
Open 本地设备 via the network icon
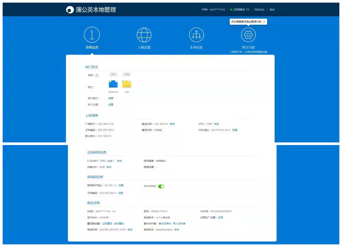196,34
